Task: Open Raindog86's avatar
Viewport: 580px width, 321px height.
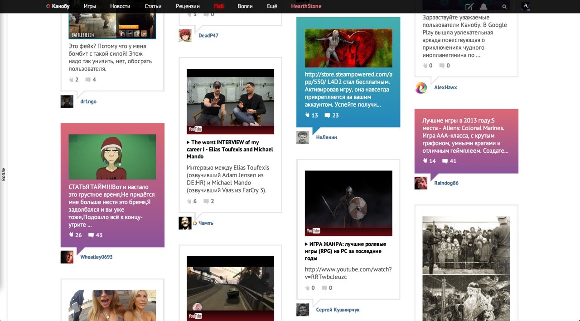Action: tap(421, 183)
